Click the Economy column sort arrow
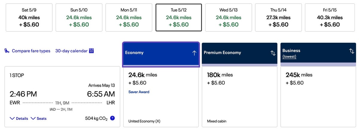The width and height of the screenshot is (359, 130). (194, 53)
